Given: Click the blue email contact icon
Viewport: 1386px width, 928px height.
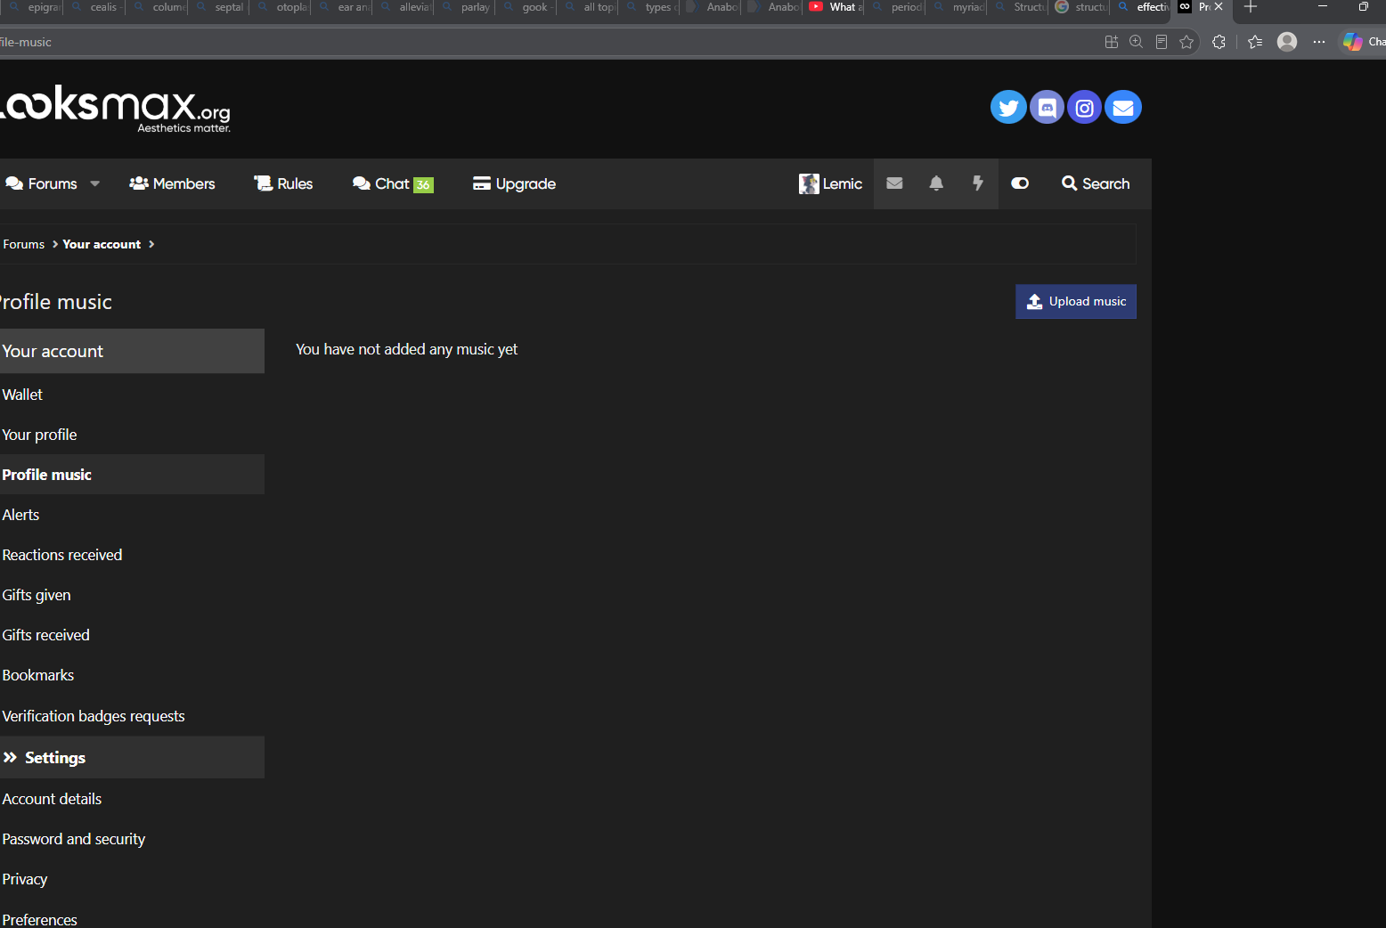Looking at the screenshot, I should [1123, 108].
